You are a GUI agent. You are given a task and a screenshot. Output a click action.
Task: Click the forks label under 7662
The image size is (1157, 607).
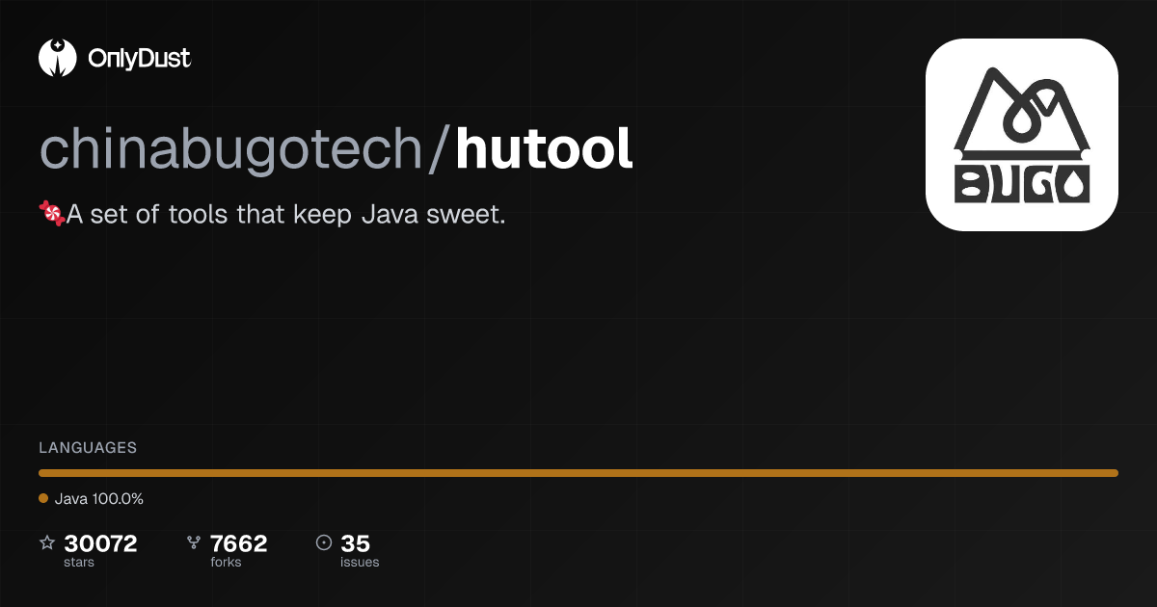point(226,562)
